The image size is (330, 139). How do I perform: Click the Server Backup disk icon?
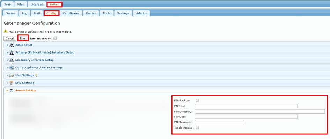(x=12, y=91)
